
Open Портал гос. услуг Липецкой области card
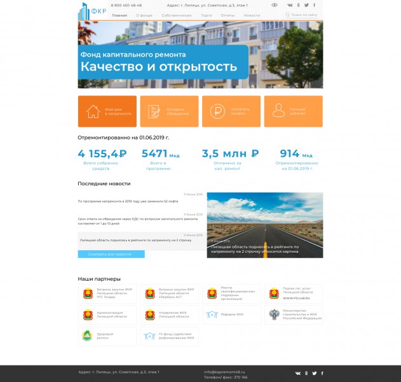point(294,294)
